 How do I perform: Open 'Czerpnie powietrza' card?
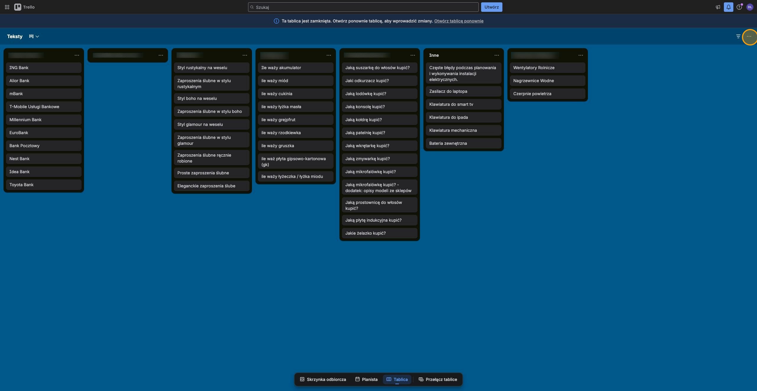(x=548, y=94)
